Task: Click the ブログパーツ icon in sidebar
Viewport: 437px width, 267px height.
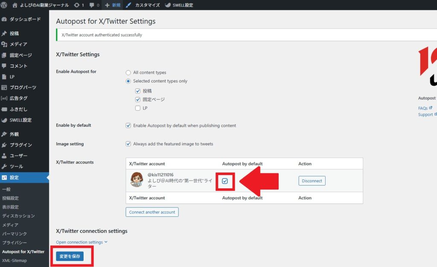Action: tap(4, 88)
